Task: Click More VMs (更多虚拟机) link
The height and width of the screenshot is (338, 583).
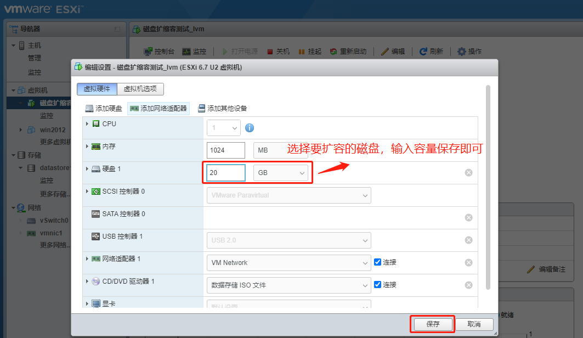Action: [x=55, y=142]
